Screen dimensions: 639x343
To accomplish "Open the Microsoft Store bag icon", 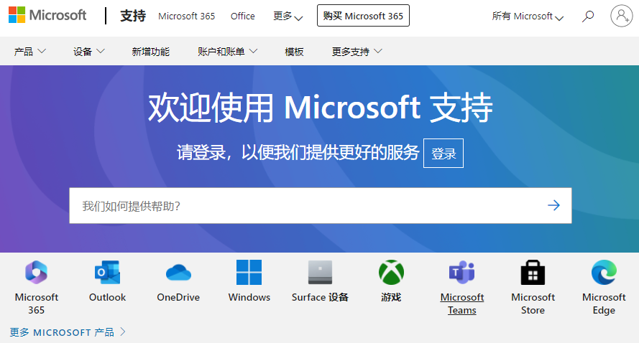I will (x=533, y=272).
